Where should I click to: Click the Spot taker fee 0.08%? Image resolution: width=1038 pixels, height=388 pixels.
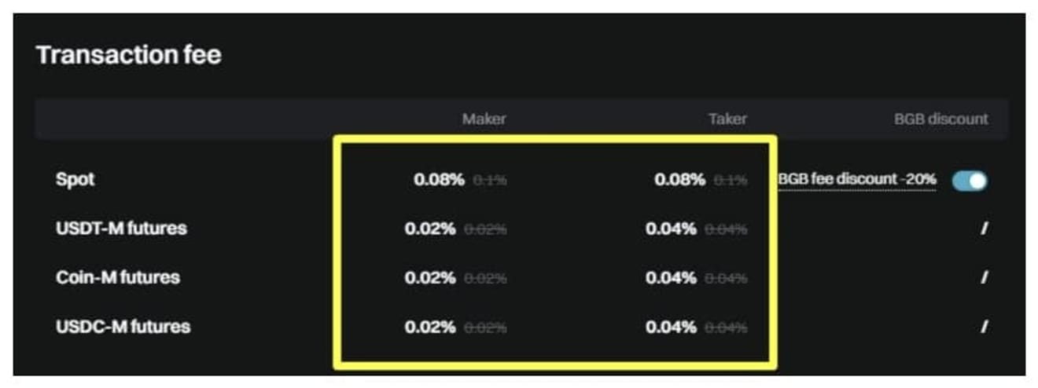tap(679, 180)
